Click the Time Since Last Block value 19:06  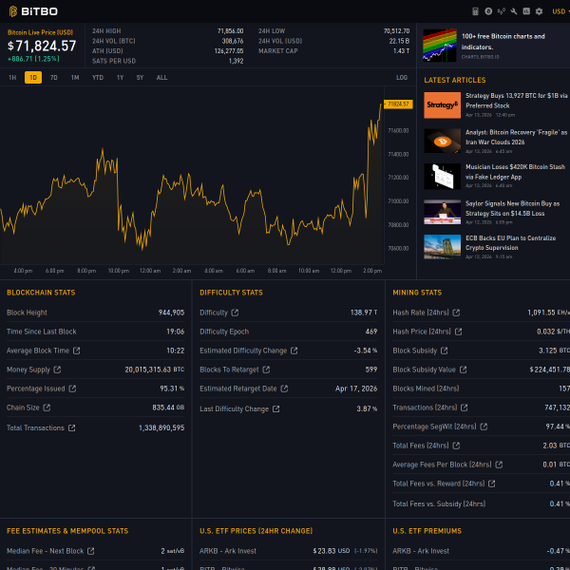point(175,332)
